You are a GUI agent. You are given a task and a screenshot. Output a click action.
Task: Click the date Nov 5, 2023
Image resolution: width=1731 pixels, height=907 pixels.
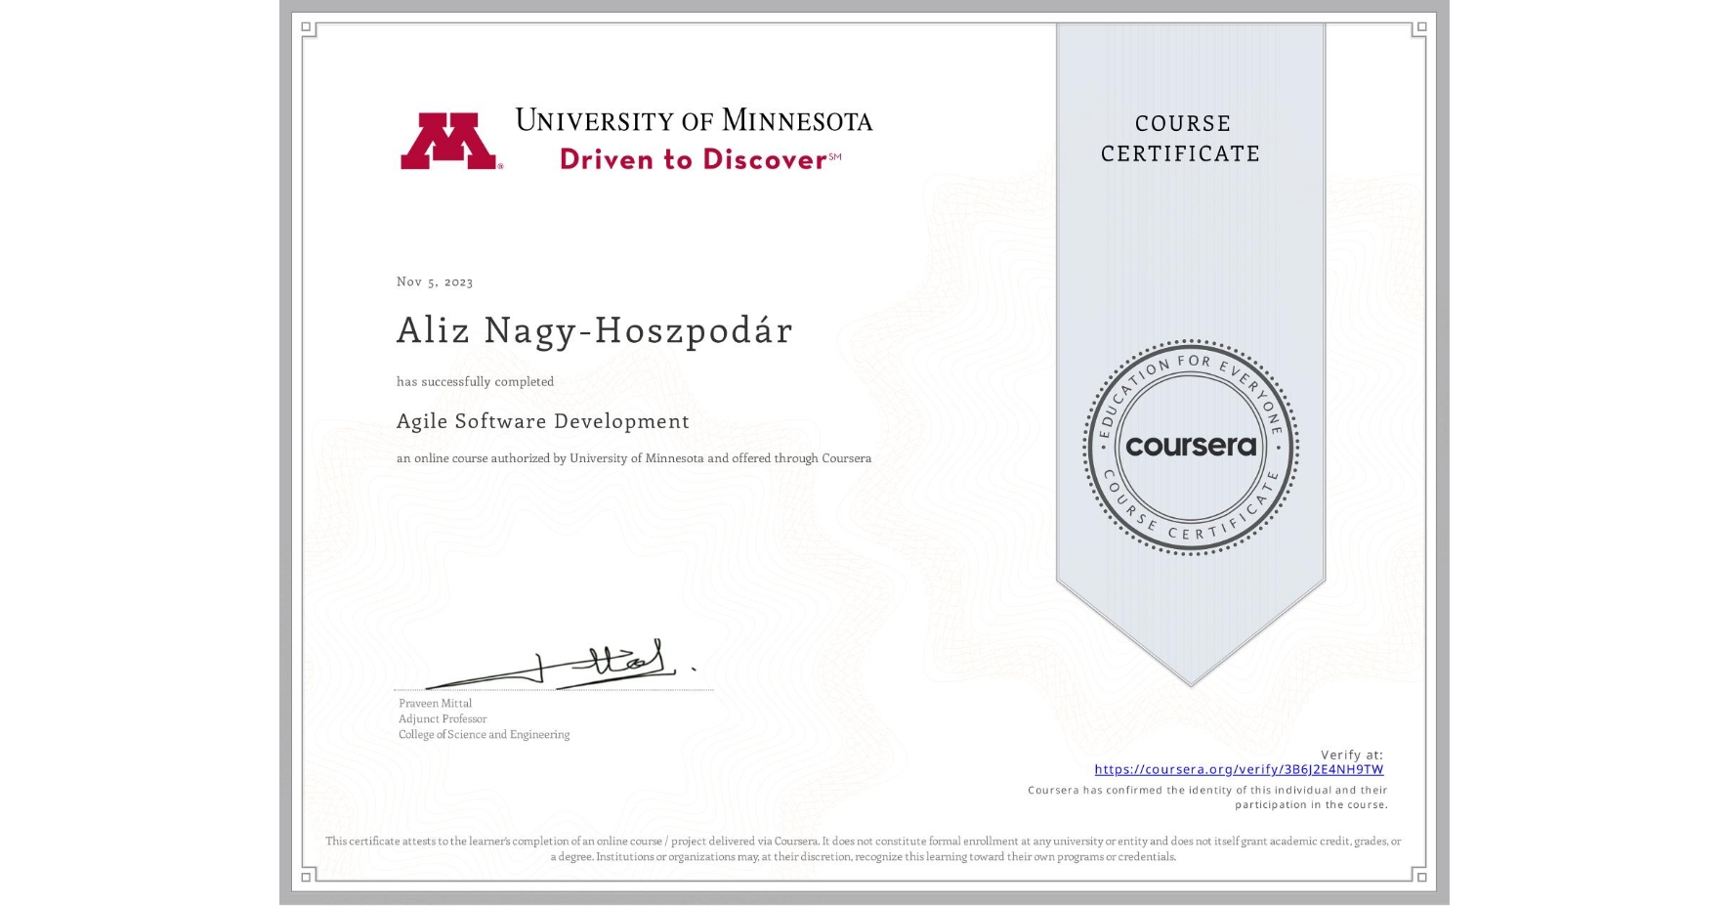tap(434, 281)
